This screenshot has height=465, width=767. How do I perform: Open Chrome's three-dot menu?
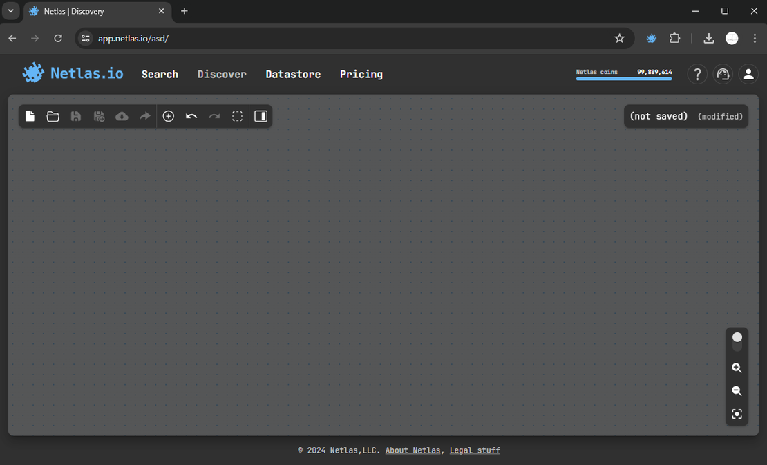click(x=754, y=38)
